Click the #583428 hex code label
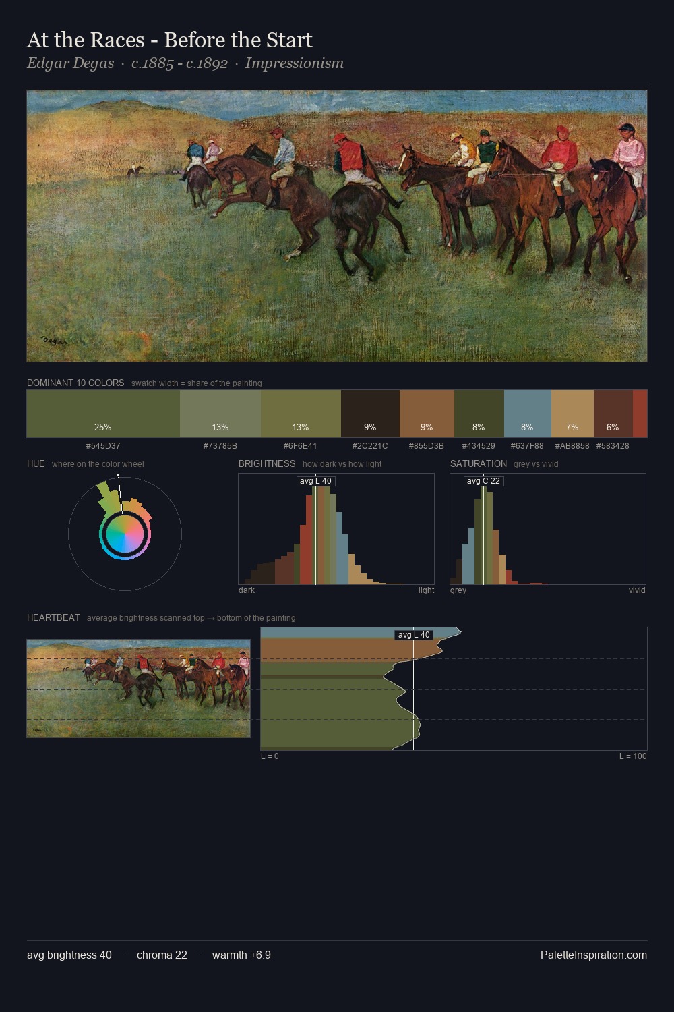Viewport: 674px width, 1012px height. (x=613, y=446)
